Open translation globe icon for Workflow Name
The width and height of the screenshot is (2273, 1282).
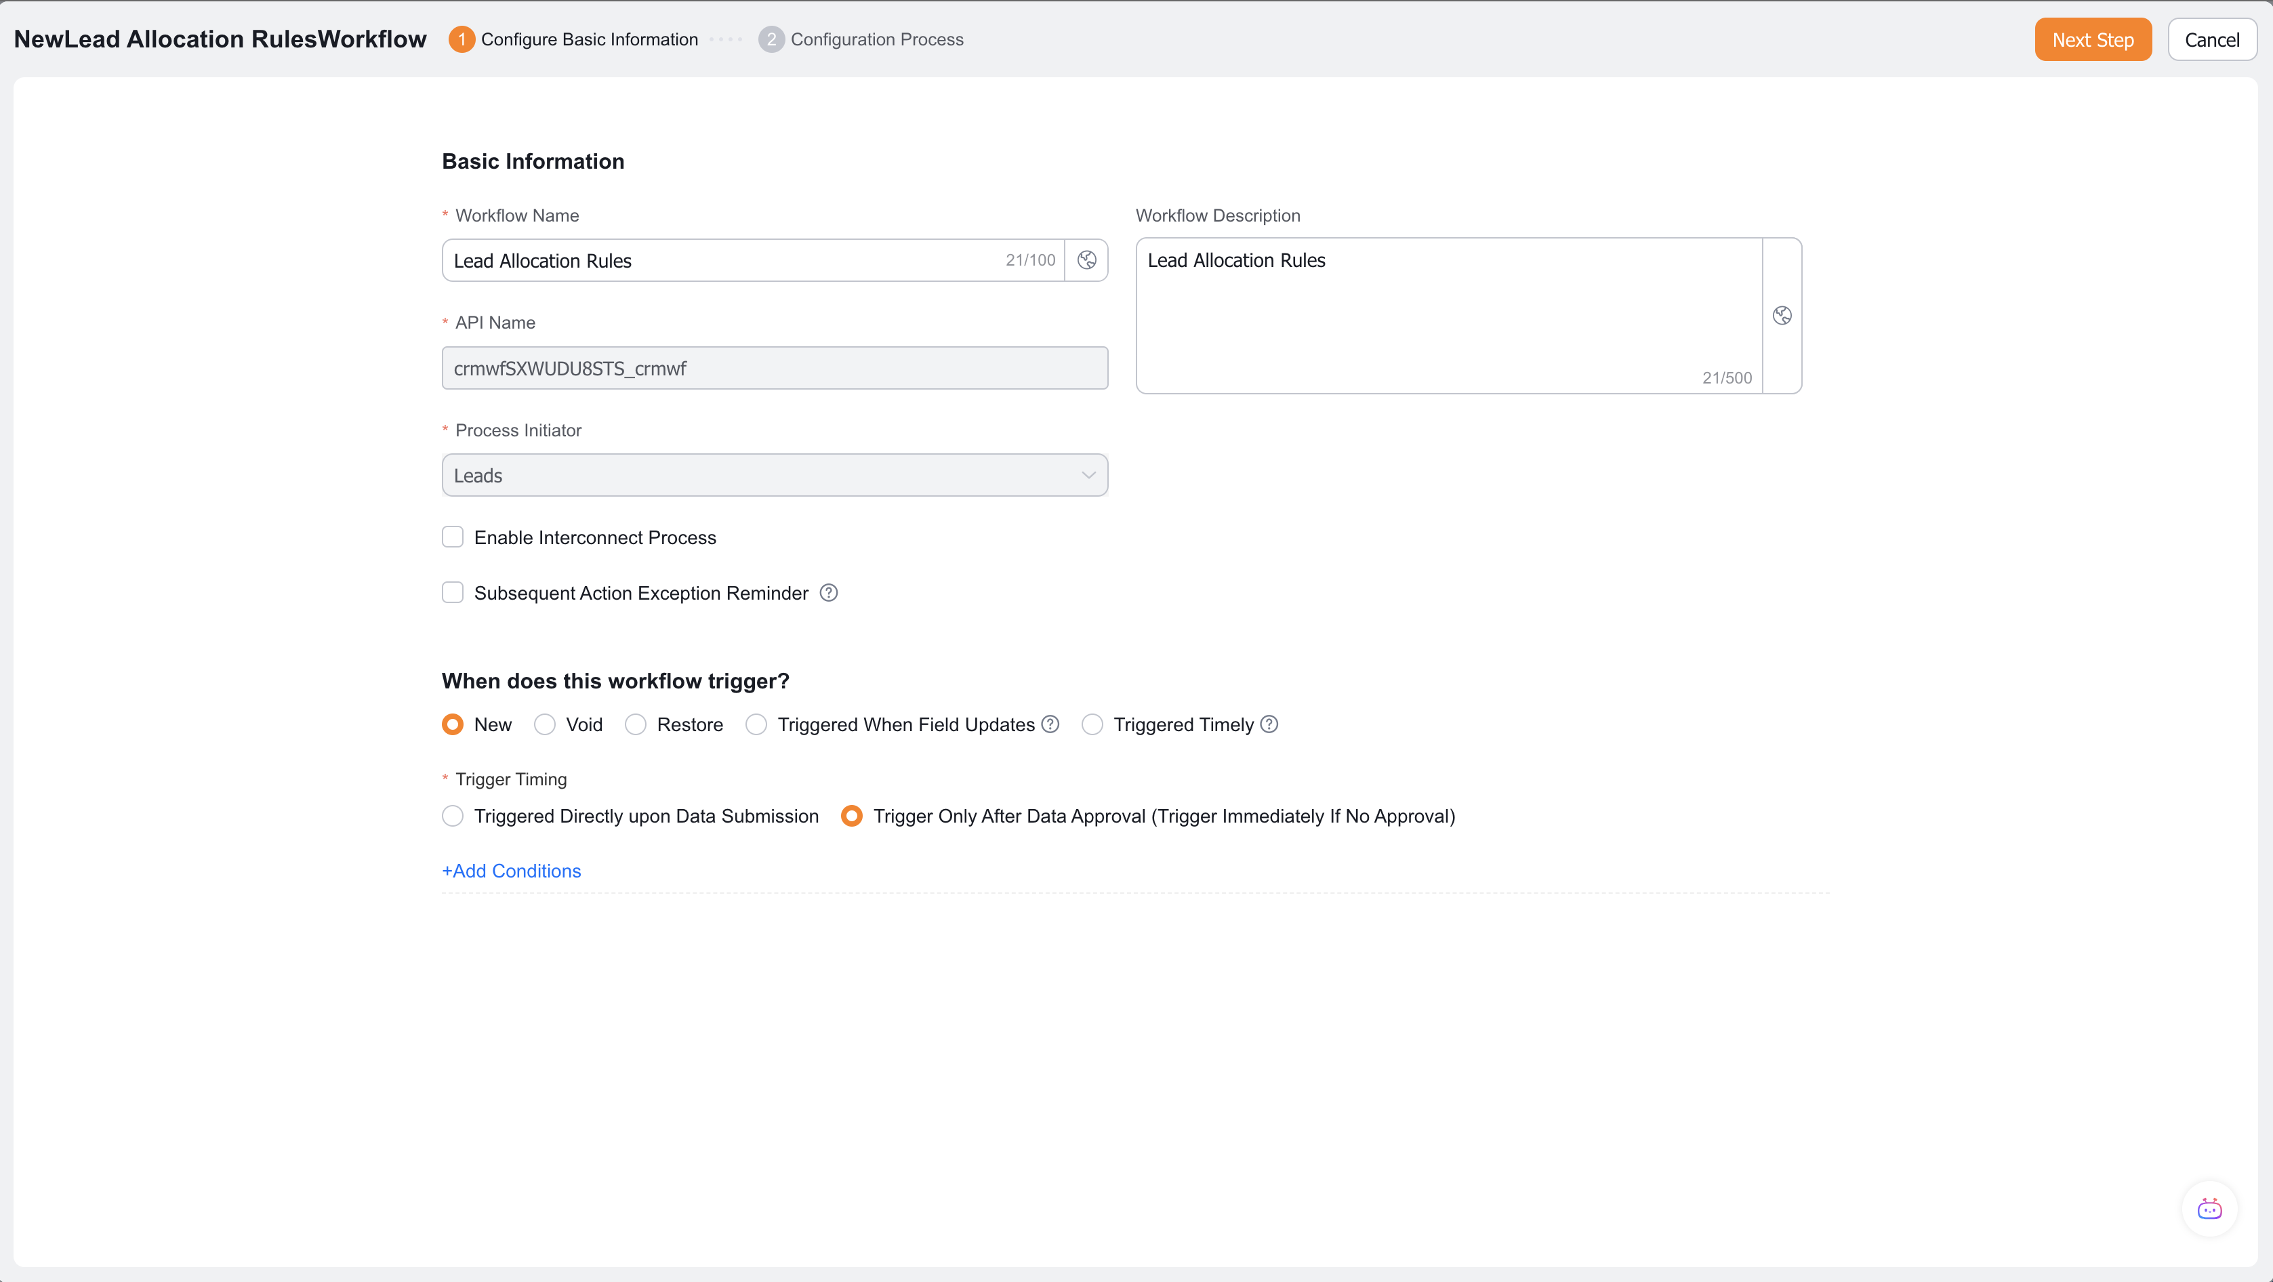pos(1086,260)
